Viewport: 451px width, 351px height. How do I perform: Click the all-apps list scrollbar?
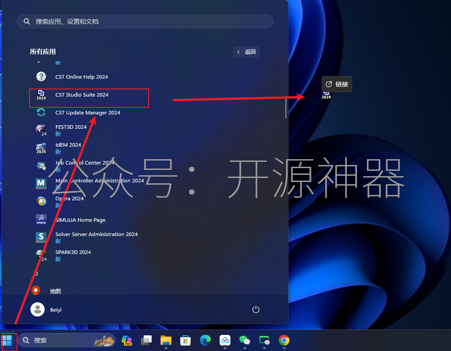[x=285, y=107]
